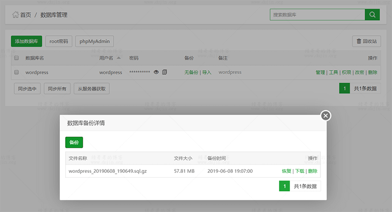Image resolution: width=392 pixels, height=212 pixels.
Task: Click the 添加数据库 button
Action: (x=26, y=41)
